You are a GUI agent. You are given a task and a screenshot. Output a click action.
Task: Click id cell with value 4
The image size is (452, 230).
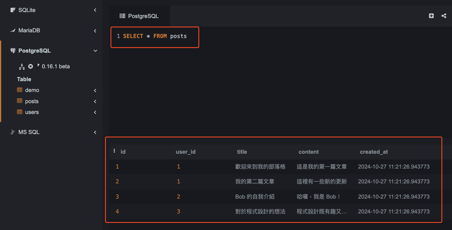[x=117, y=211]
